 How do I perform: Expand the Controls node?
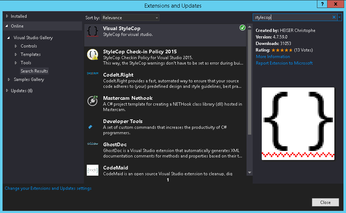tap(16, 46)
